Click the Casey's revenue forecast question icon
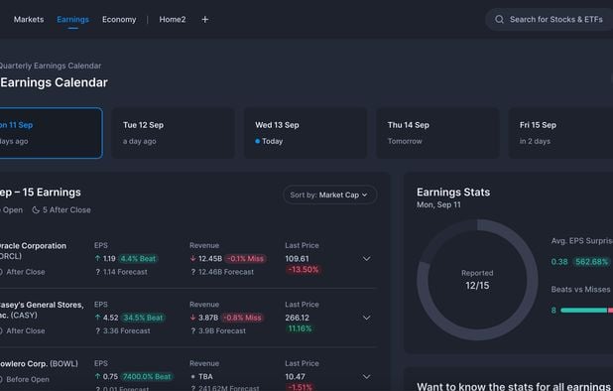Image resolution: width=613 pixels, height=391 pixels. pos(193,330)
